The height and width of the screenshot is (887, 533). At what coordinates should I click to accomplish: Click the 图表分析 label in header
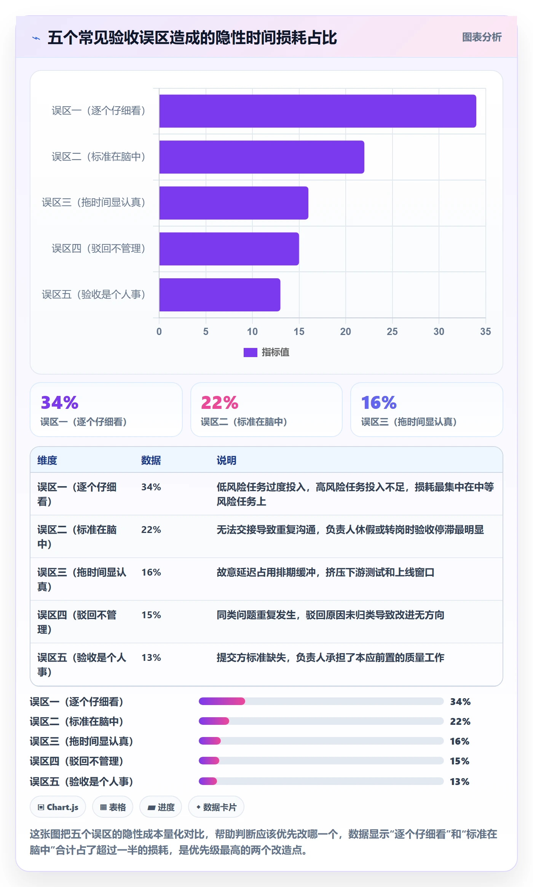click(482, 37)
